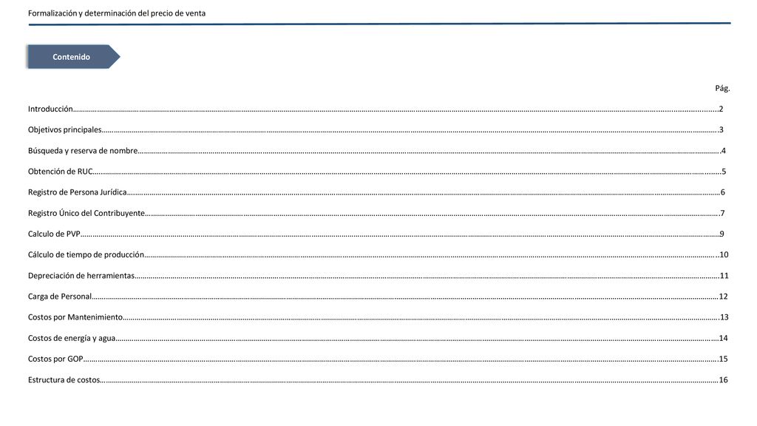Click page number 10 for tiempo de producción
The height and width of the screenshot is (426, 757).
(724, 254)
